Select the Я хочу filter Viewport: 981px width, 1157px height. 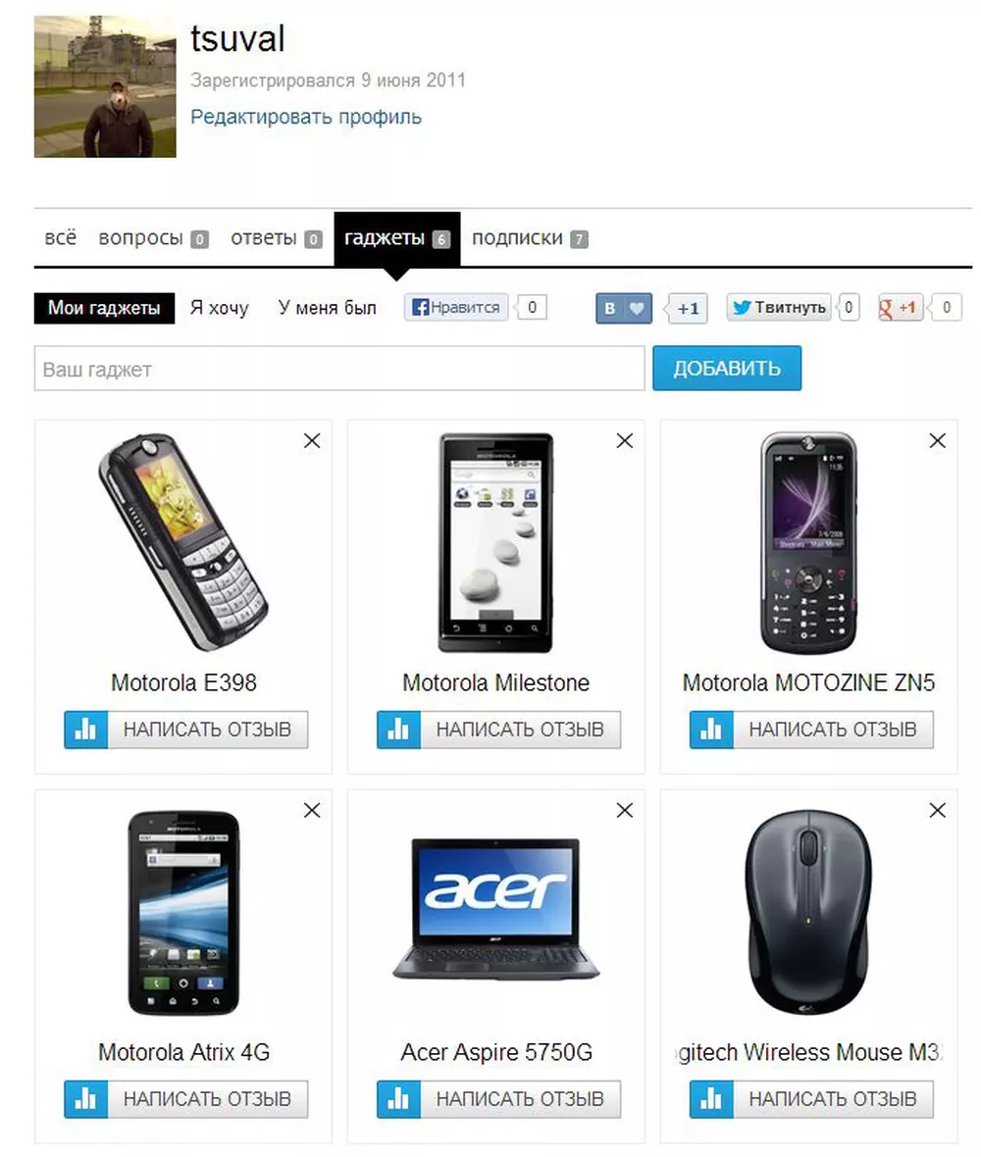219,308
